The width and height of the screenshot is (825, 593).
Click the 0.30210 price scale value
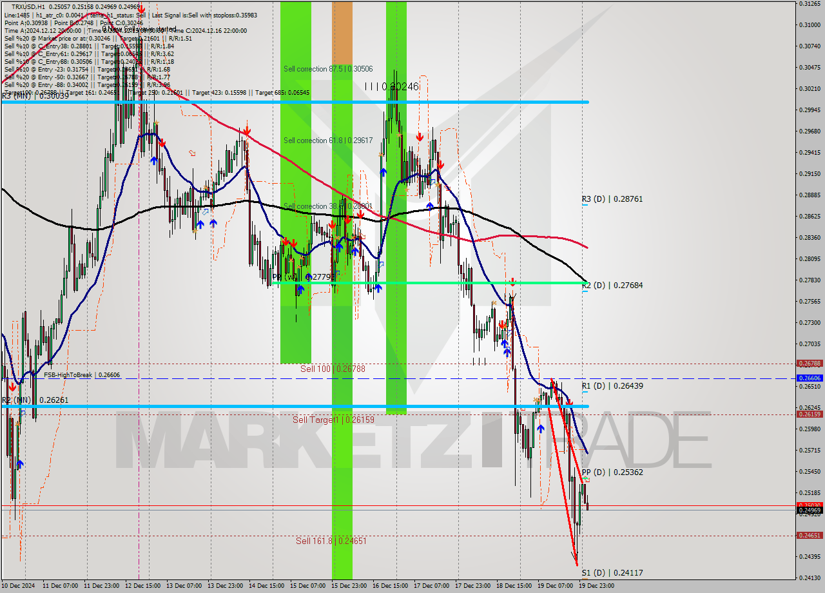click(x=810, y=89)
